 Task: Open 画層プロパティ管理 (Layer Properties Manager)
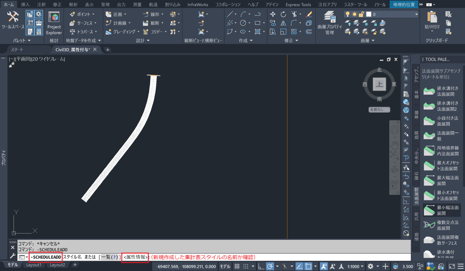coord(329,23)
